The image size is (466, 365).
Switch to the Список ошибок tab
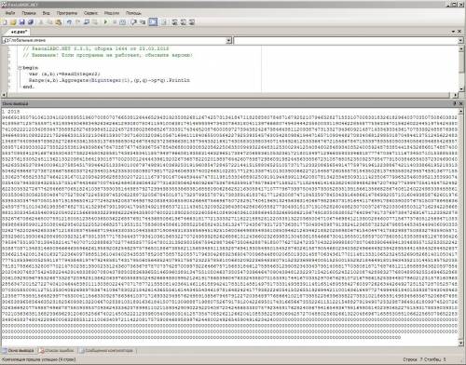tap(57, 351)
